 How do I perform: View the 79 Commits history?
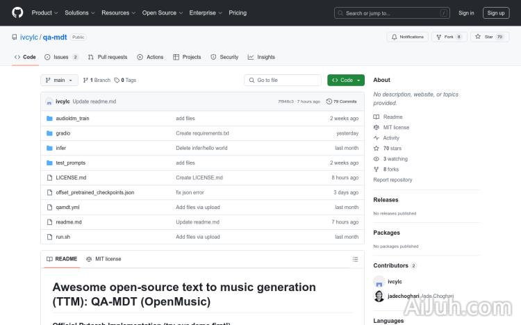(342, 101)
